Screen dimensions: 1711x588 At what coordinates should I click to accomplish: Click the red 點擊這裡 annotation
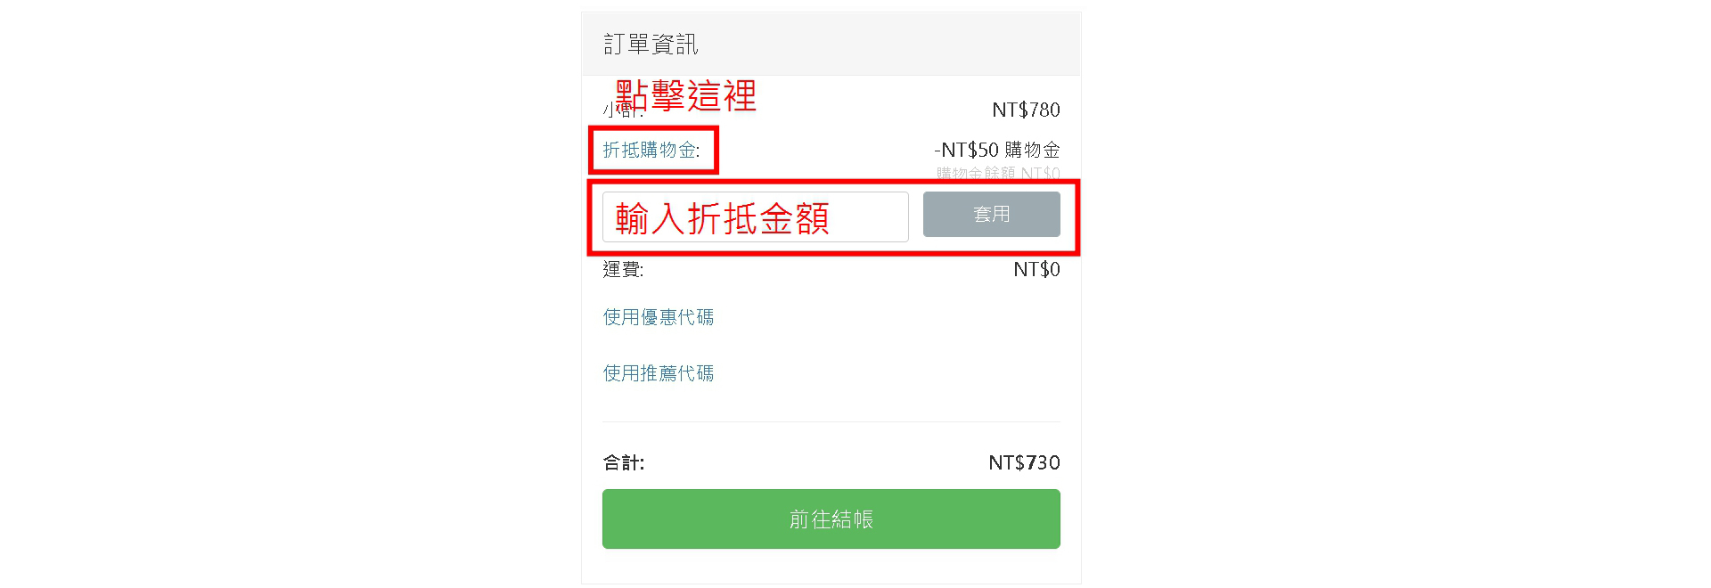[x=686, y=95]
